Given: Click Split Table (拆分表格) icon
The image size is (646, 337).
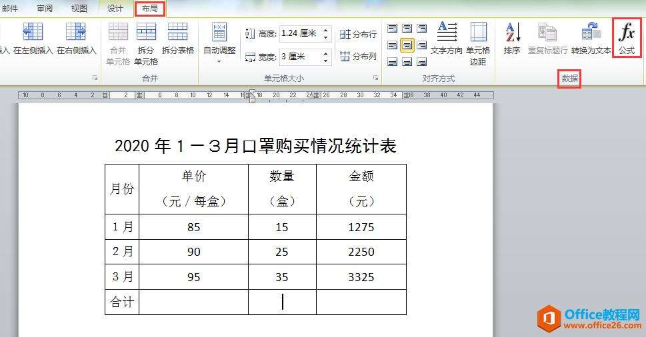Looking at the screenshot, I should point(177,32).
